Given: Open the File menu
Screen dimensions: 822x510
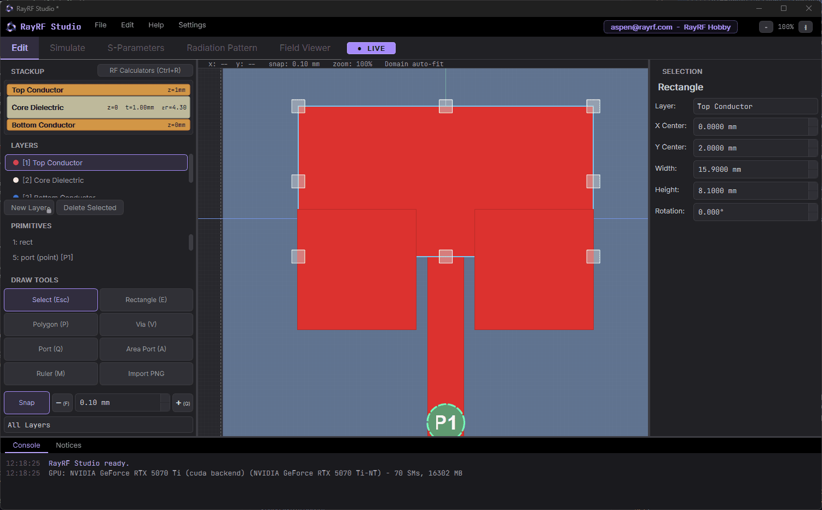Looking at the screenshot, I should (101, 25).
